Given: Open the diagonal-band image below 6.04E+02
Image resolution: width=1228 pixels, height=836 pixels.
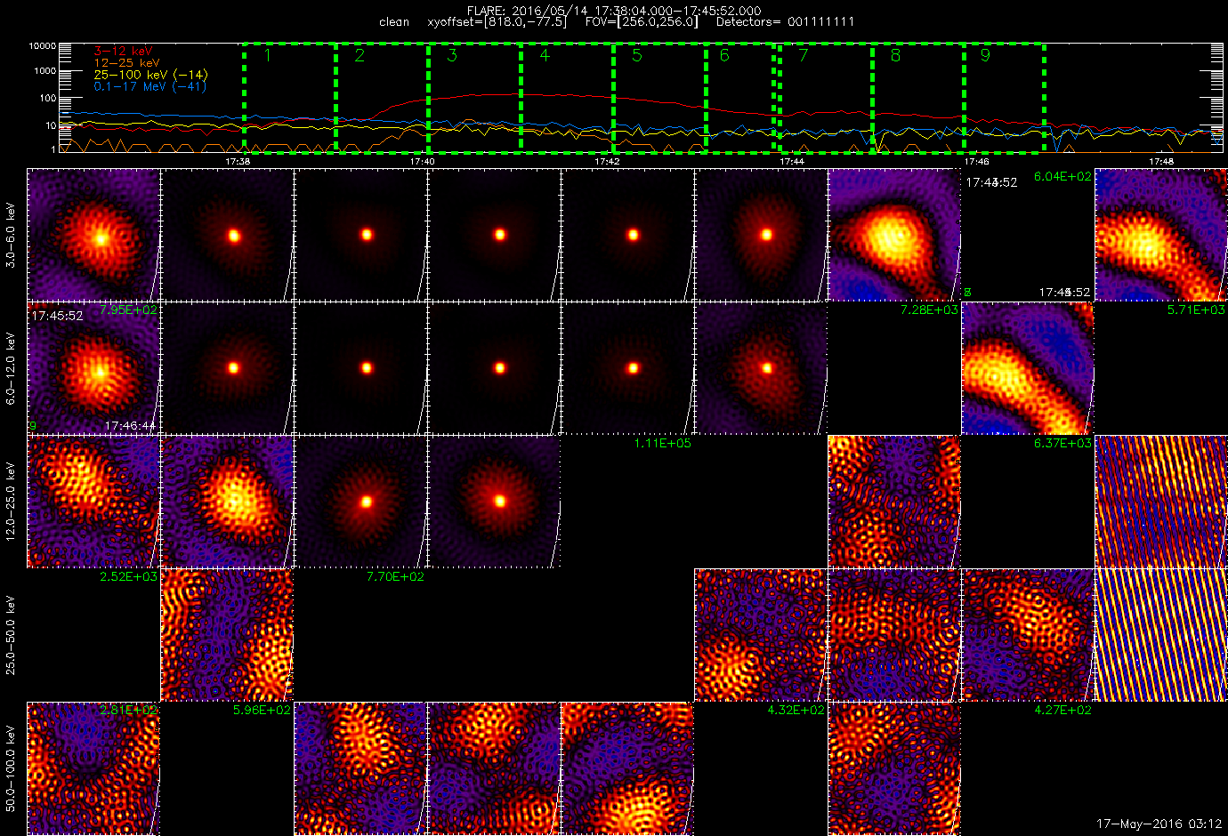Looking at the screenshot, I should click(1028, 368).
